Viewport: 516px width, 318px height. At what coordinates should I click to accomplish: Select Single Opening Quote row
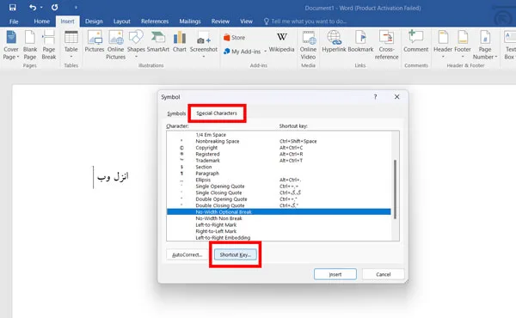pos(279,187)
